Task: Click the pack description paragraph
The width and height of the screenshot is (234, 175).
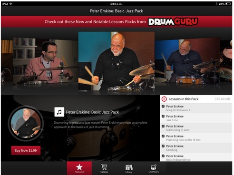Action: point(100,125)
